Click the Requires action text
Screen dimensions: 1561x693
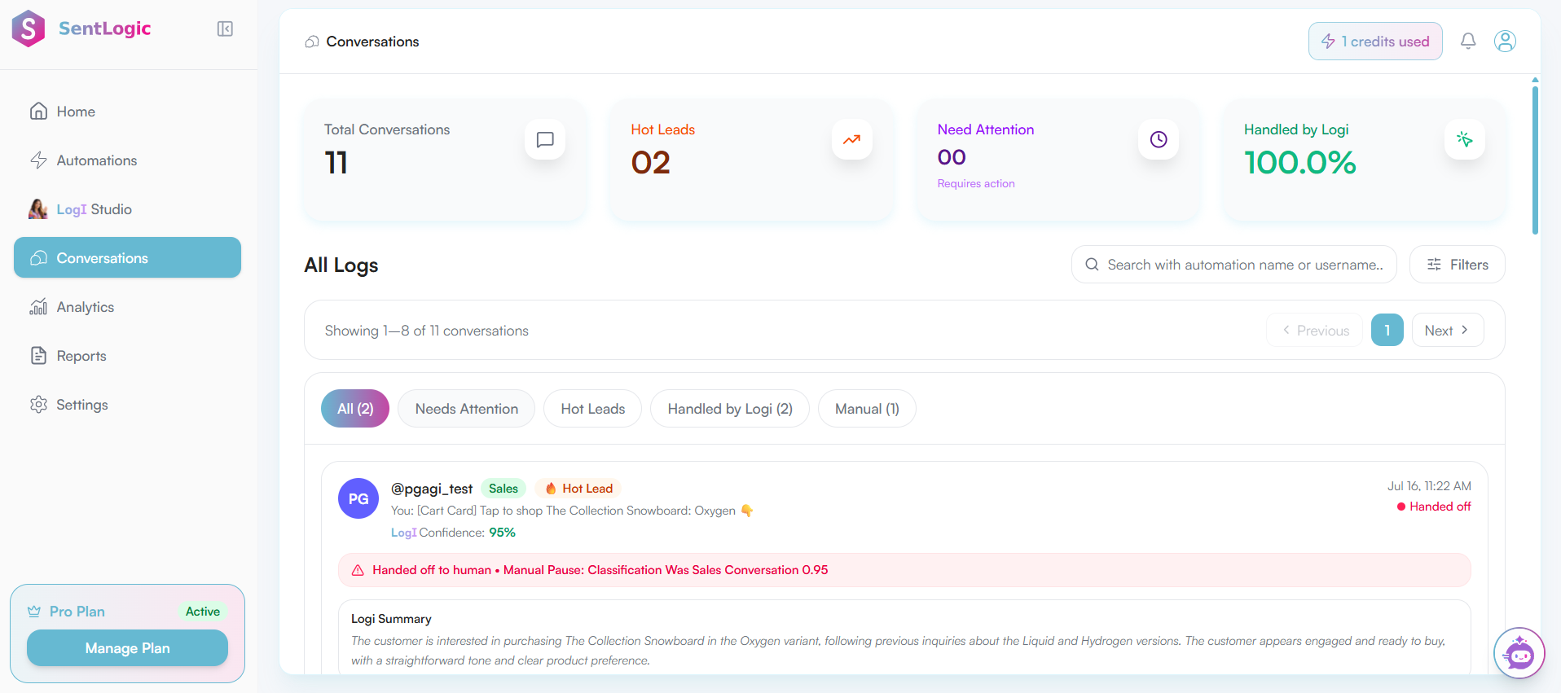(976, 184)
